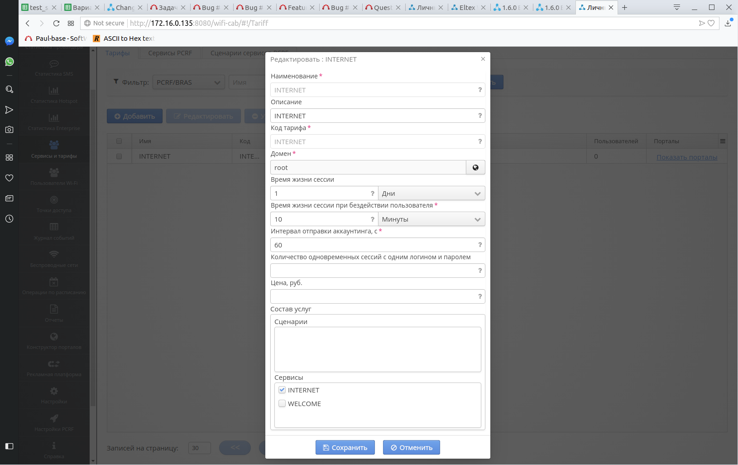Image resolution: width=738 pixels, height=465 pixels.
Task: Open the browser tab list menu icon
Action: [x=677, y=7]
